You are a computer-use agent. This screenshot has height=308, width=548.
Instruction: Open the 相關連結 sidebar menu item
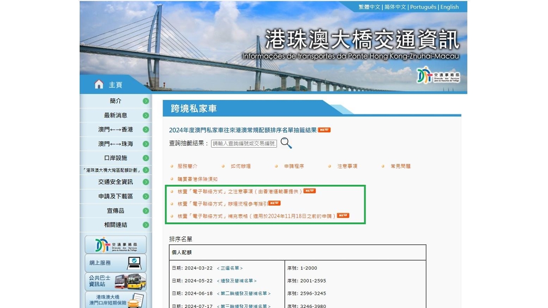(x=116, y=225)
